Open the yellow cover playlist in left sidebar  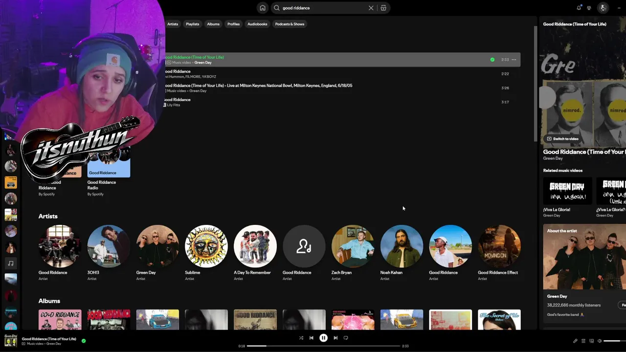[11, 182]
